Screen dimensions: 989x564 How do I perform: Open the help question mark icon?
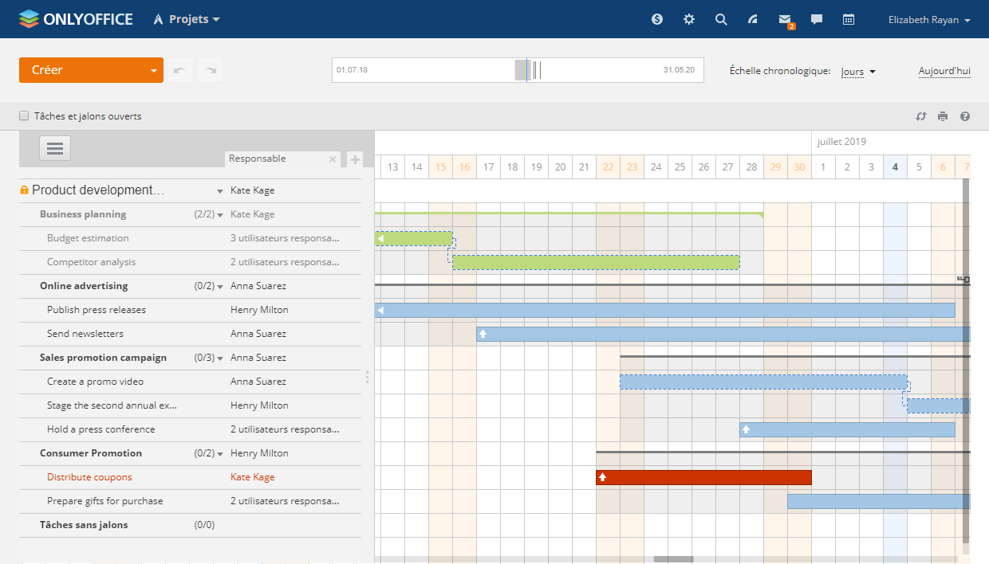click(965, 116)
